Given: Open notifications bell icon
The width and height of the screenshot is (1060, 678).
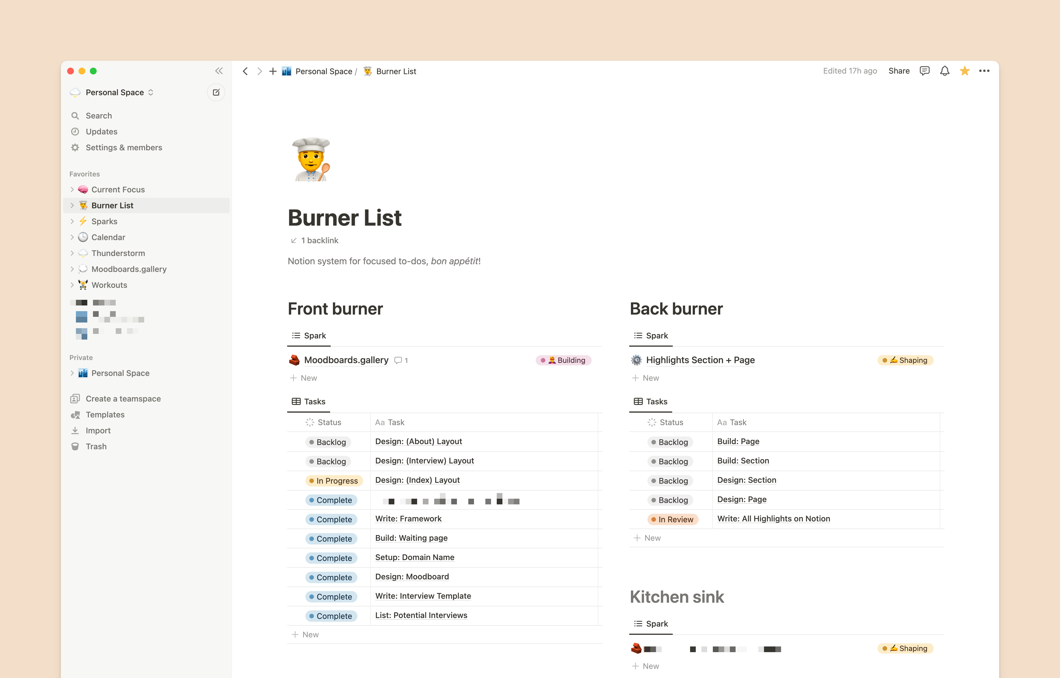Looking at the screenshot, I should [x=945, y=71].
